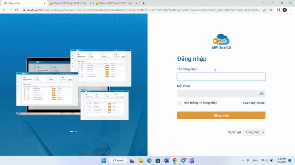
Task: Show hidden system tray icons
Action: (242, 160)
